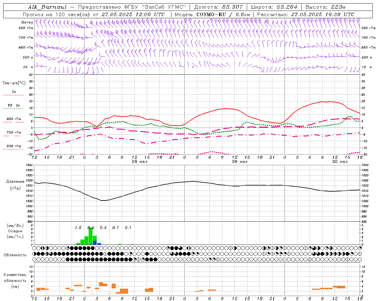Viewport: 377px width, 301px height.
Task: Click the latitude value Широта: 53.264
Action: 274,7
